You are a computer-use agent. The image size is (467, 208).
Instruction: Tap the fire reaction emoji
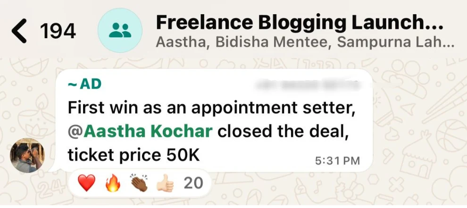click(x=113, y=183)
